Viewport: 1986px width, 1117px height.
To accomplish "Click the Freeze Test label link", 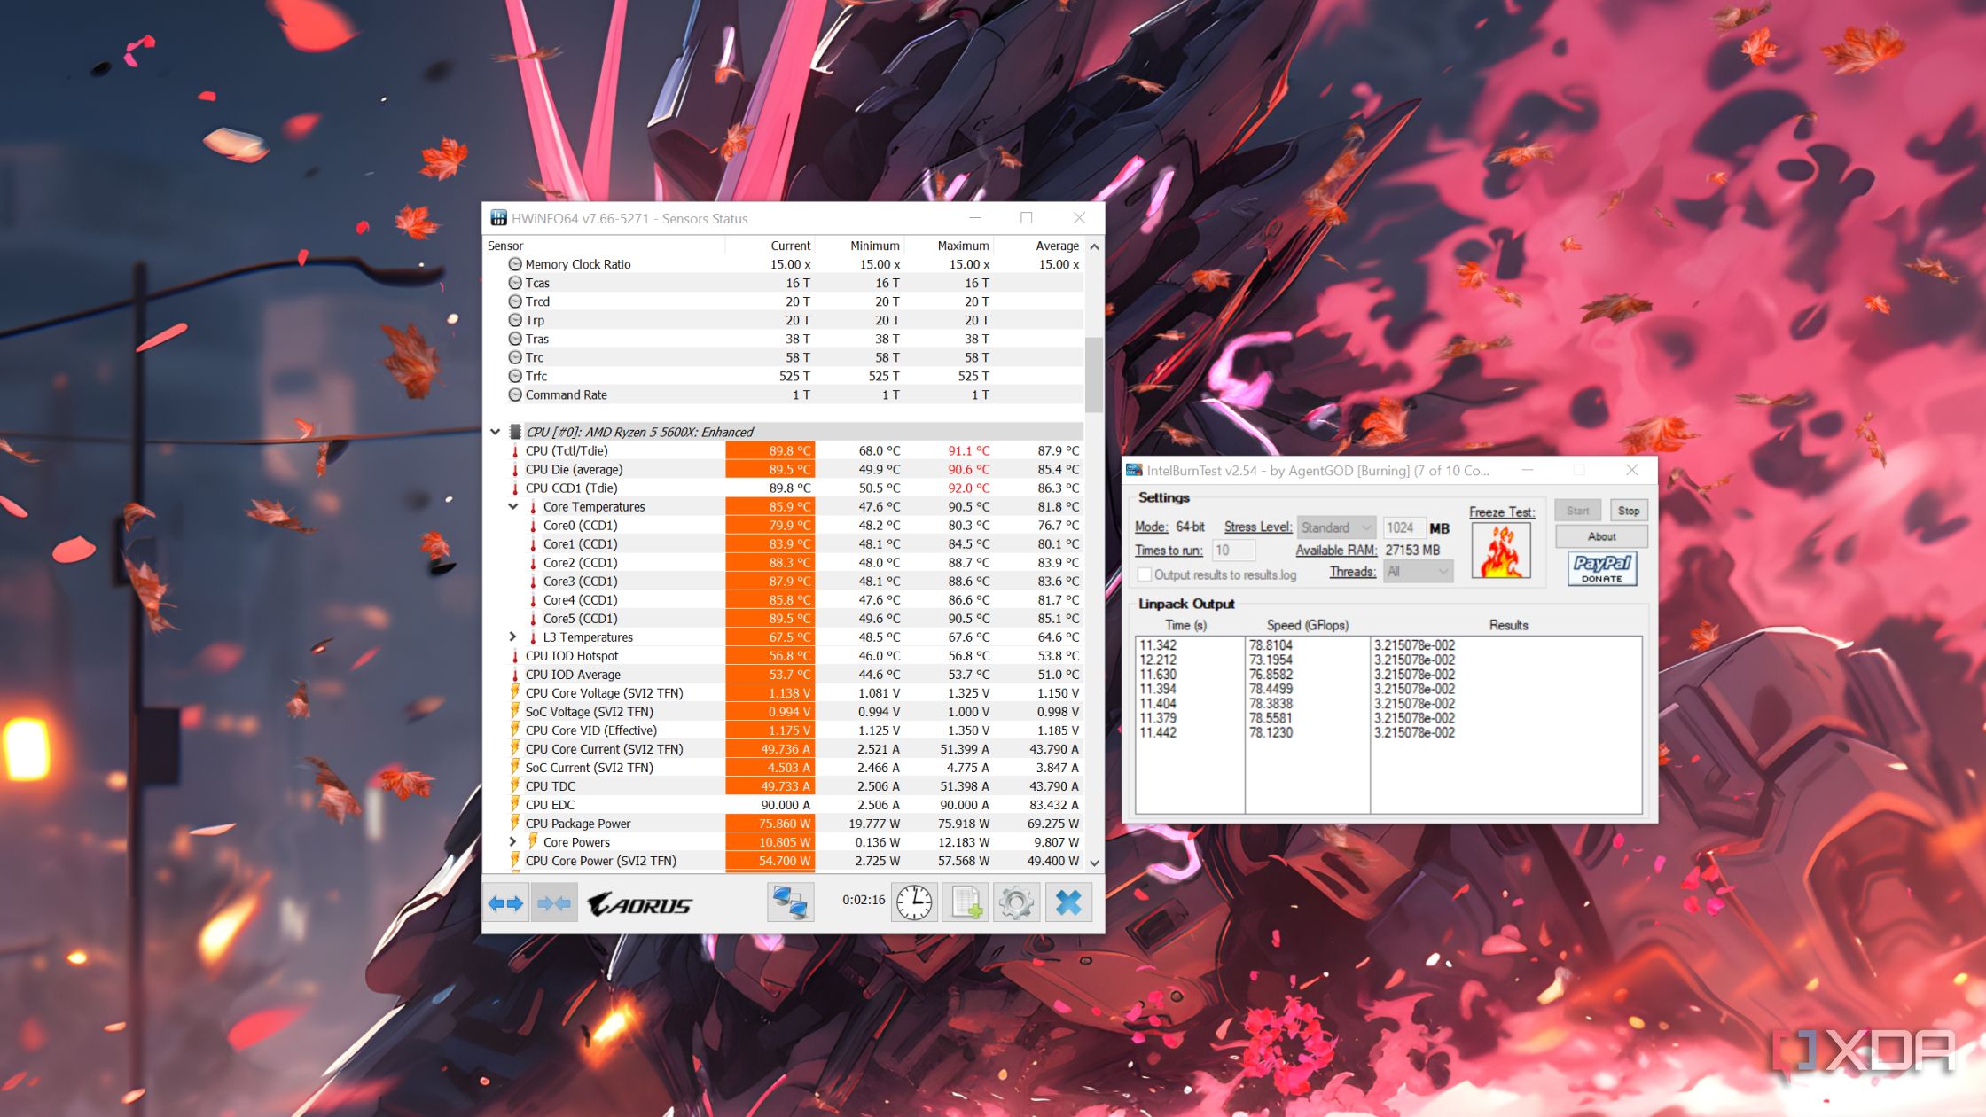I will coord(1501,512).
